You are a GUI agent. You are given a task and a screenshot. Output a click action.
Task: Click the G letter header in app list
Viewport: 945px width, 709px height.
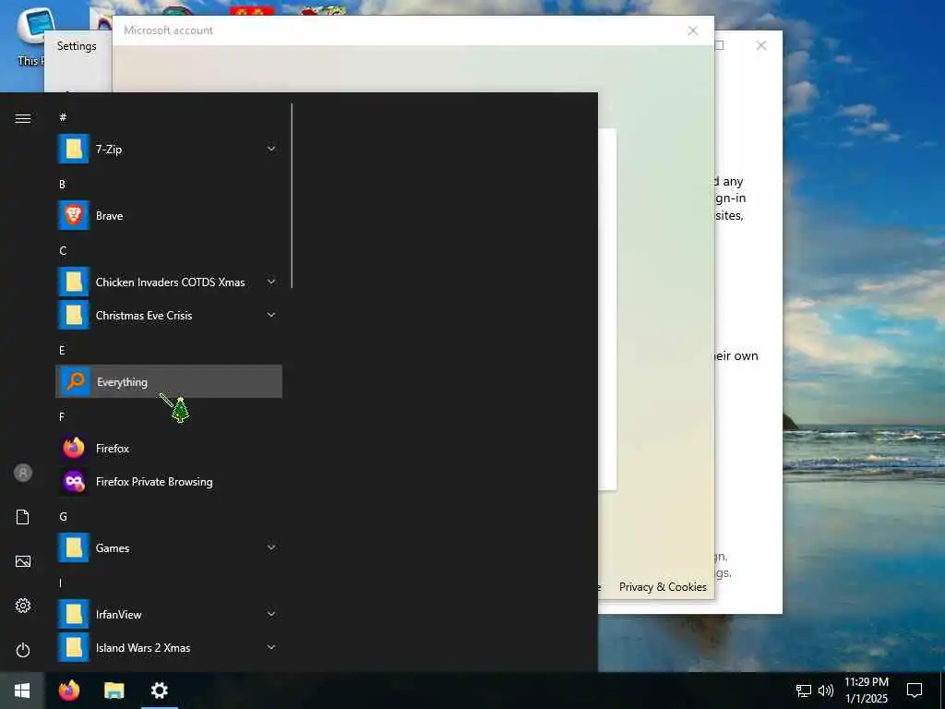[x=64, y=517]
